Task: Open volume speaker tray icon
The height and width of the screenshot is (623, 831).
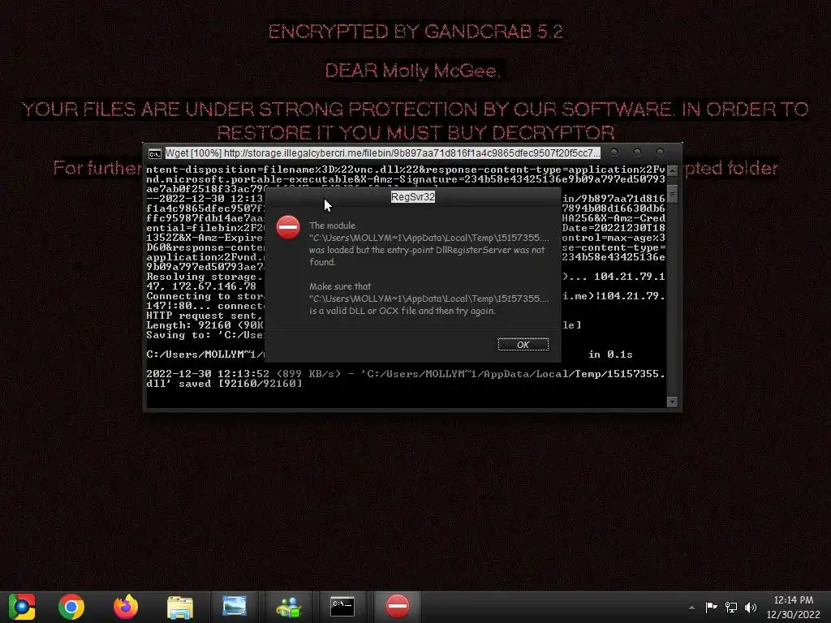Action: pyautogui.click(x=751, y=607)
